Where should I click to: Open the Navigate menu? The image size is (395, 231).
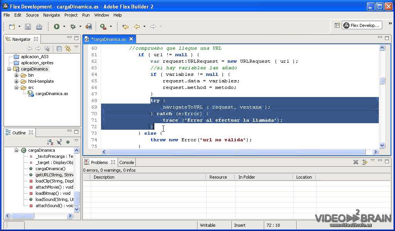pyautogui.click(x=51, y=15)
